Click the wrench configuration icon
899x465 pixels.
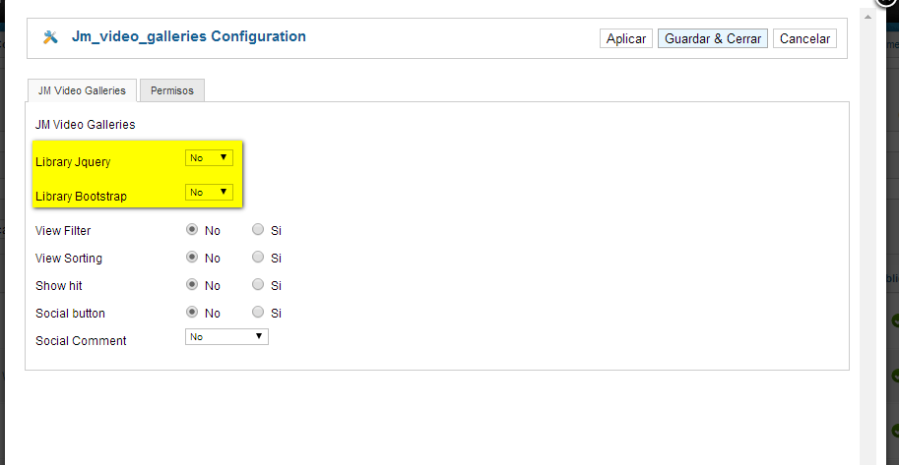(x=50, y=37)
